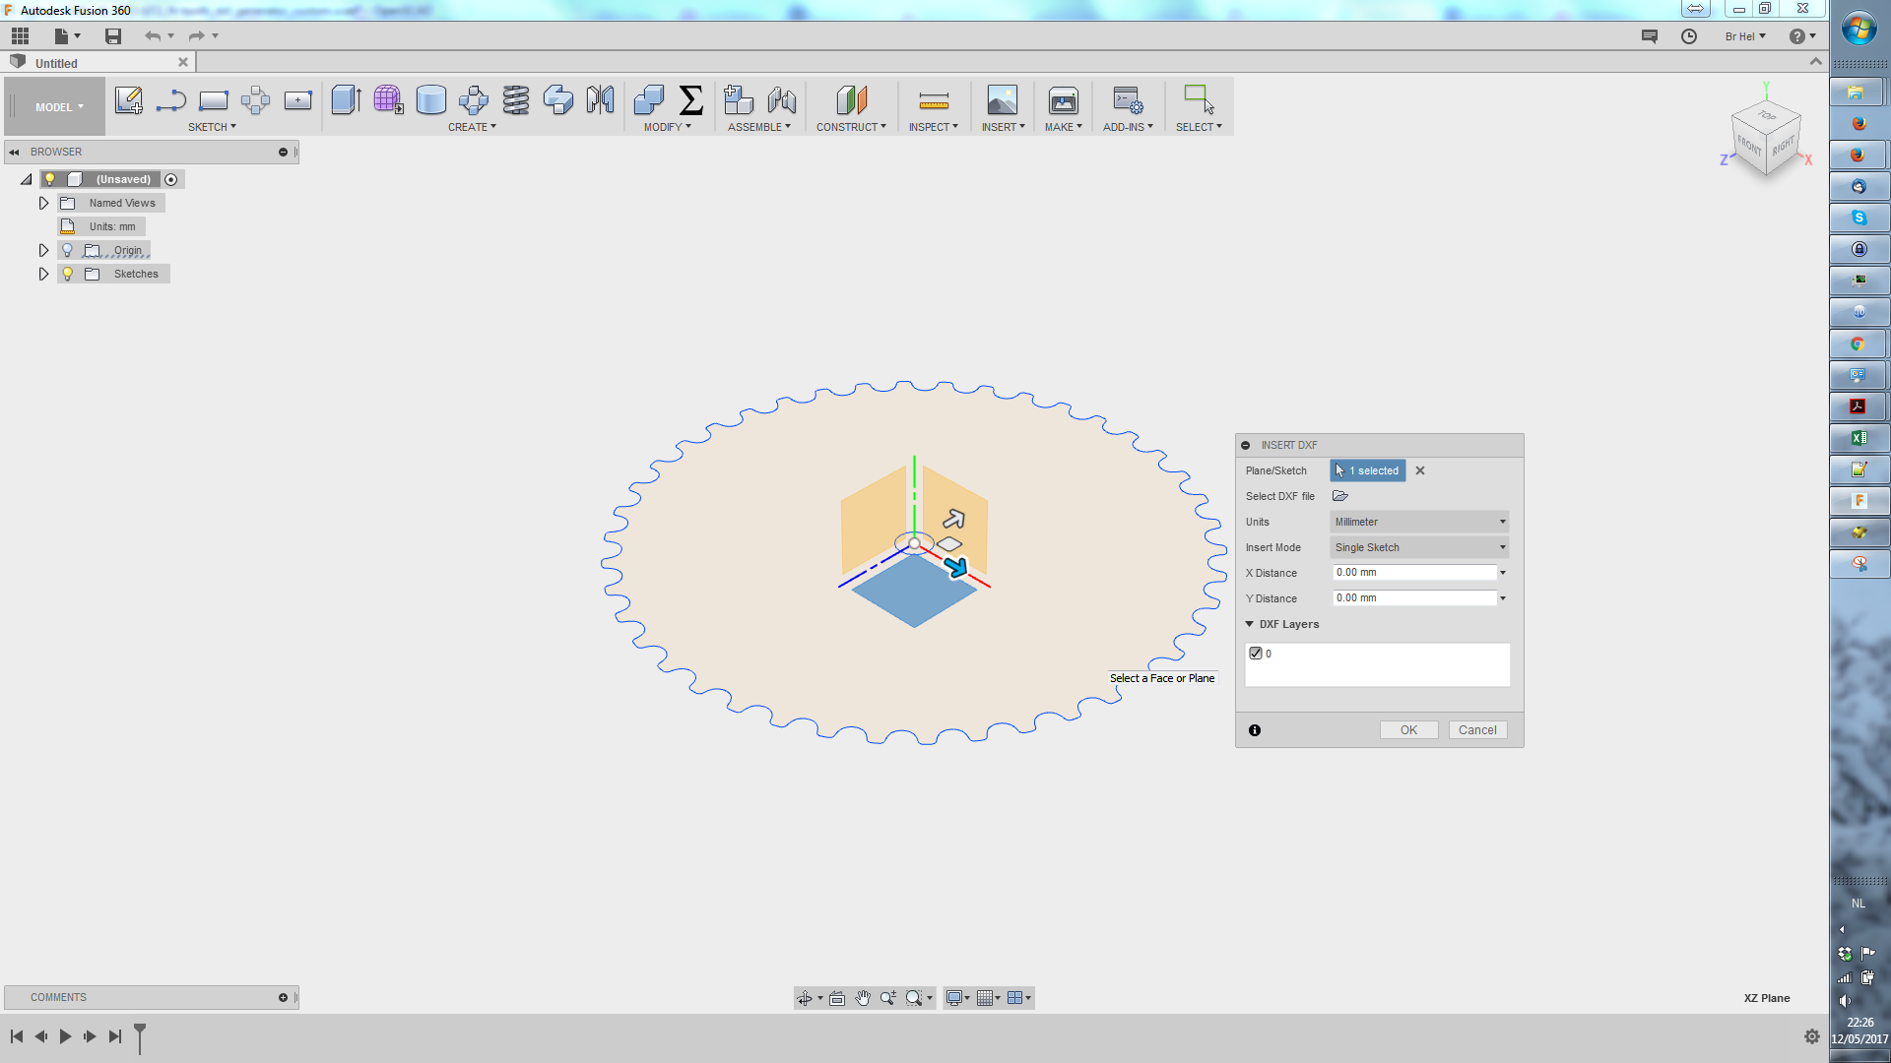Select the Pan hand tool
The height and width of the screenshot is (1063, 1891).
pyautogui.click(x=863, y=998)
